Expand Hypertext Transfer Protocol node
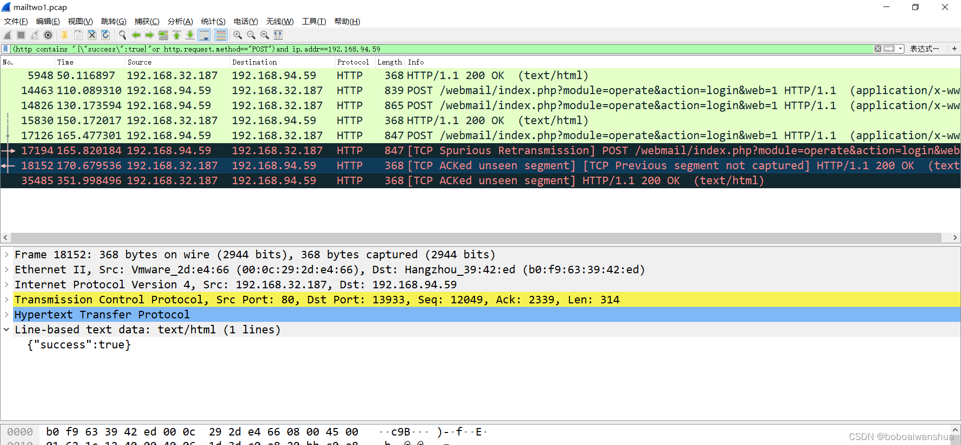 point(7,315)
